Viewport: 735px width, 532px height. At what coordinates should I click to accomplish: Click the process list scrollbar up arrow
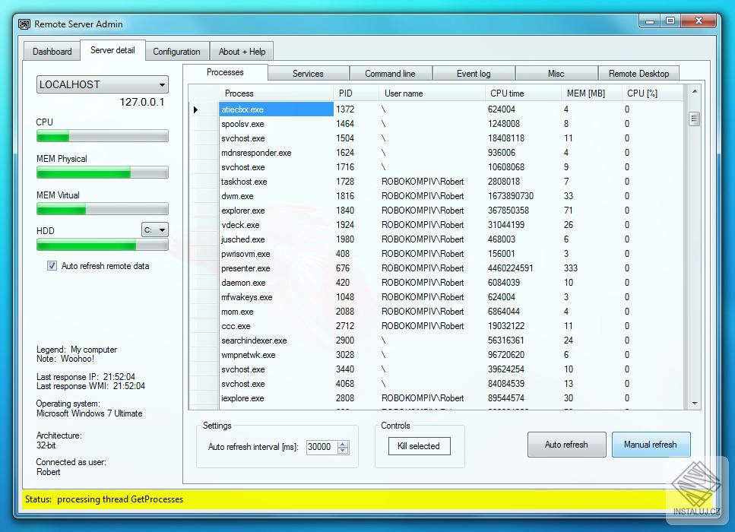click(694, 93)
